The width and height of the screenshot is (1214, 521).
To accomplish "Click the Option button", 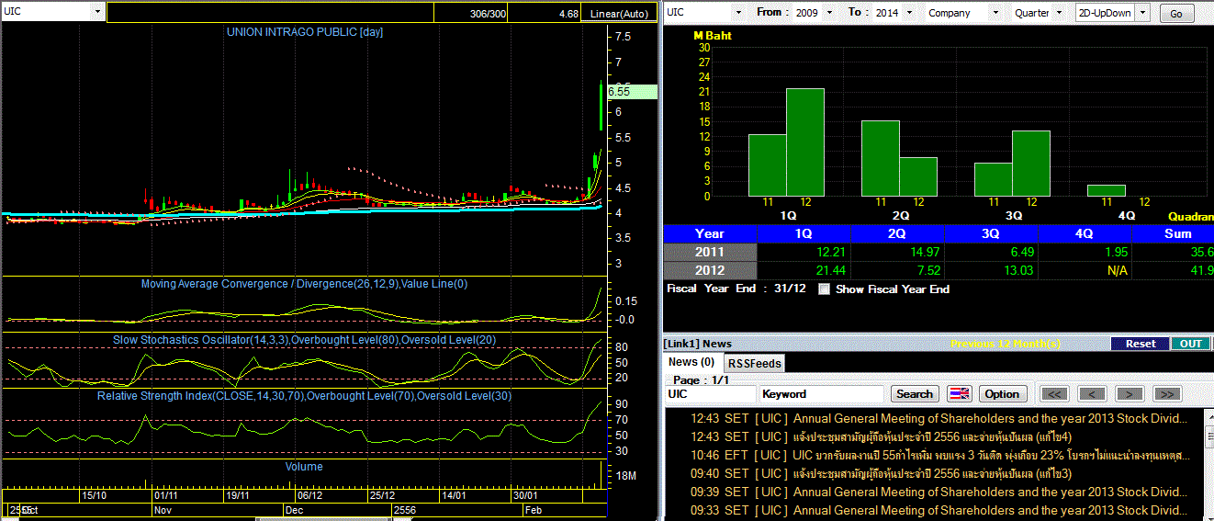I will coord(1002,394).
